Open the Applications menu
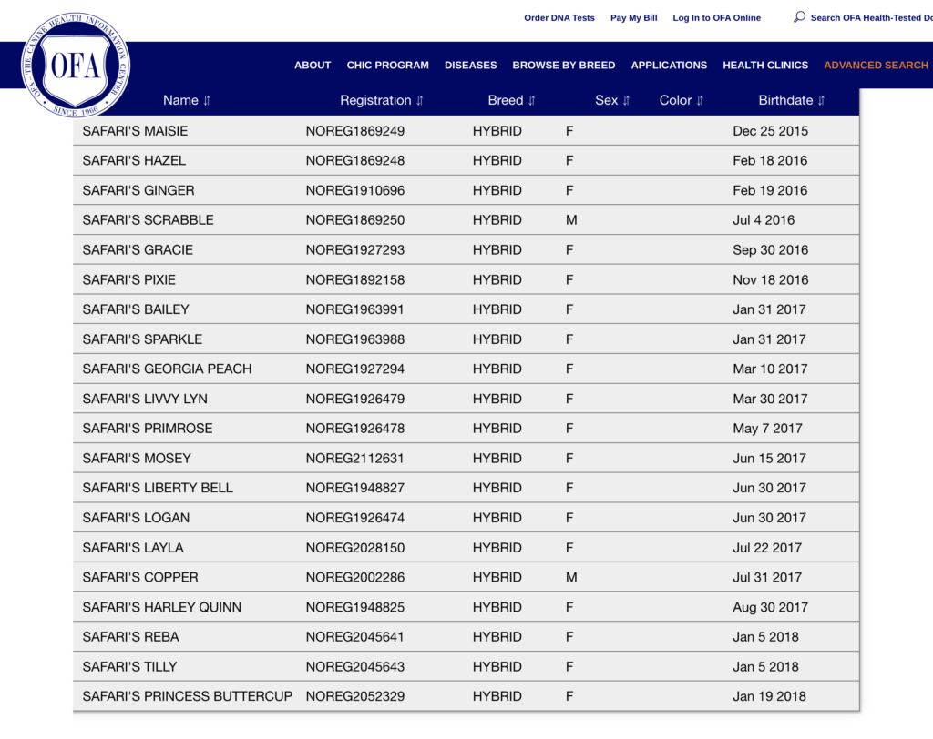Image resolution: width=933 pixels, height=739 pixels. tap(669, 65)
